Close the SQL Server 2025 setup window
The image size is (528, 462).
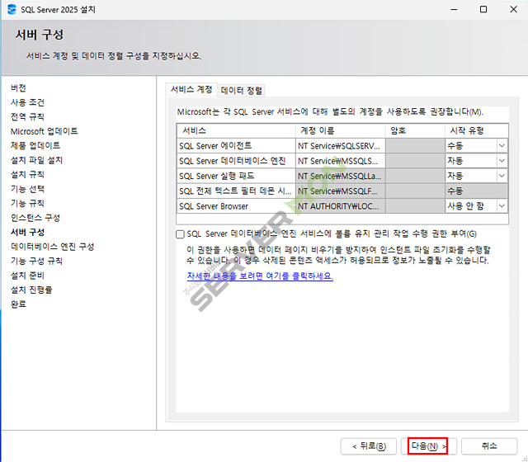(513, 9)
